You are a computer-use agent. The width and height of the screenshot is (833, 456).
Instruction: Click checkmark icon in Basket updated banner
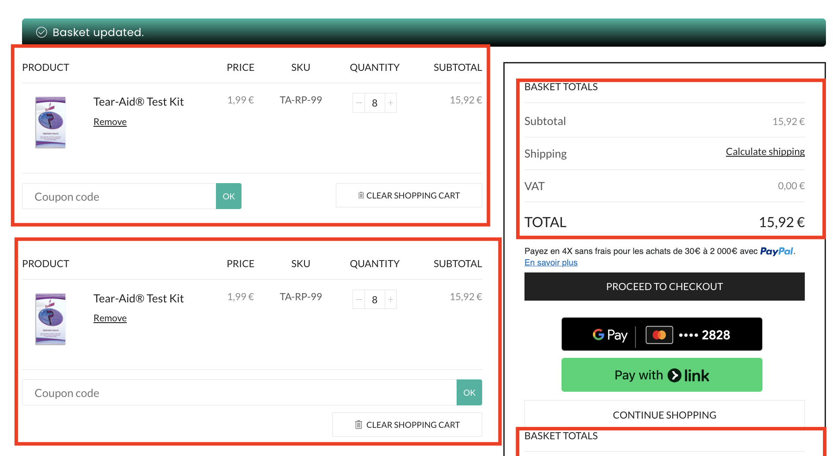pyautogui.click(x=41, y=32)
